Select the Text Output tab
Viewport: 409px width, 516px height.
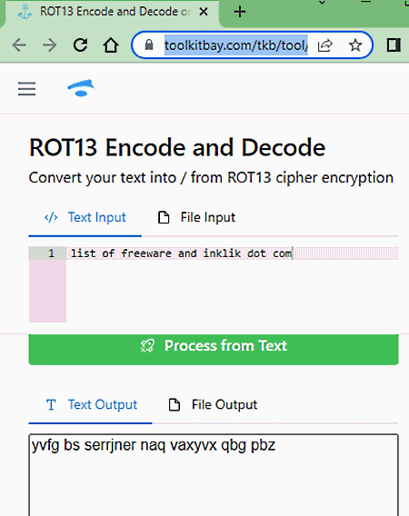[91, 405]
